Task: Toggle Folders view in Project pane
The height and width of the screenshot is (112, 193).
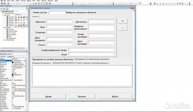Action: point(7,9)
